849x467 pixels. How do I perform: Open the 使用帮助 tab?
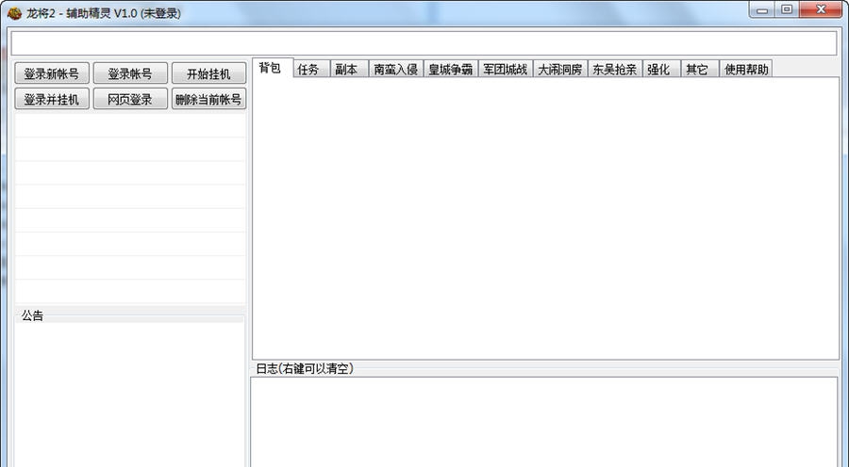(745, 69)
